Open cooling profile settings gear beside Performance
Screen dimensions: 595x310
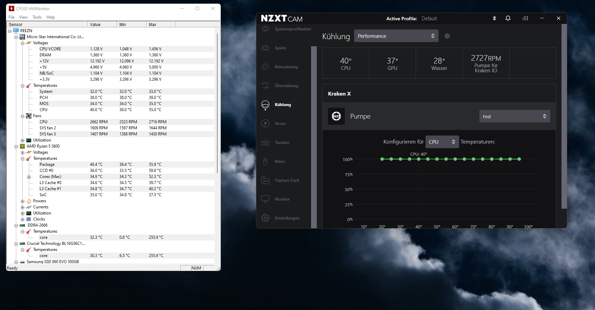(x=447, y=36)
